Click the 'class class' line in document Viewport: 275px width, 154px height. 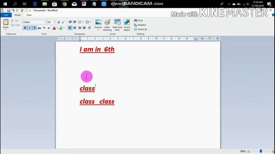coord(97,101)
